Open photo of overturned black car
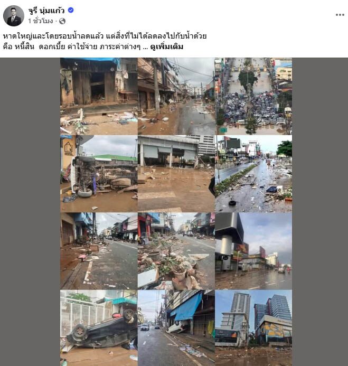This screenshot has width=348, height=366. click(x=99, y=328)
